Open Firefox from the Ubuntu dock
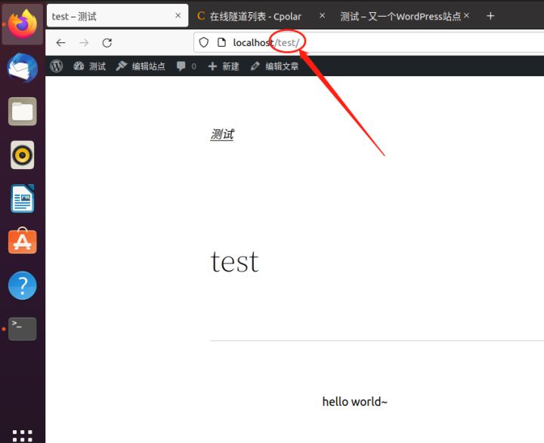The width and height of the screenshot is (544, 443). (x=23, y=24)
